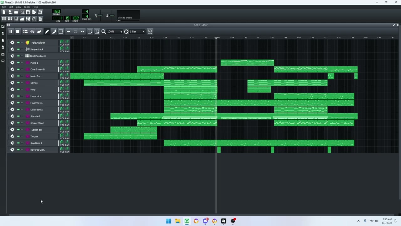
Task: Open the Fingered Bs. instrument button
Action: pyautogui.click(x=41, y=103)
